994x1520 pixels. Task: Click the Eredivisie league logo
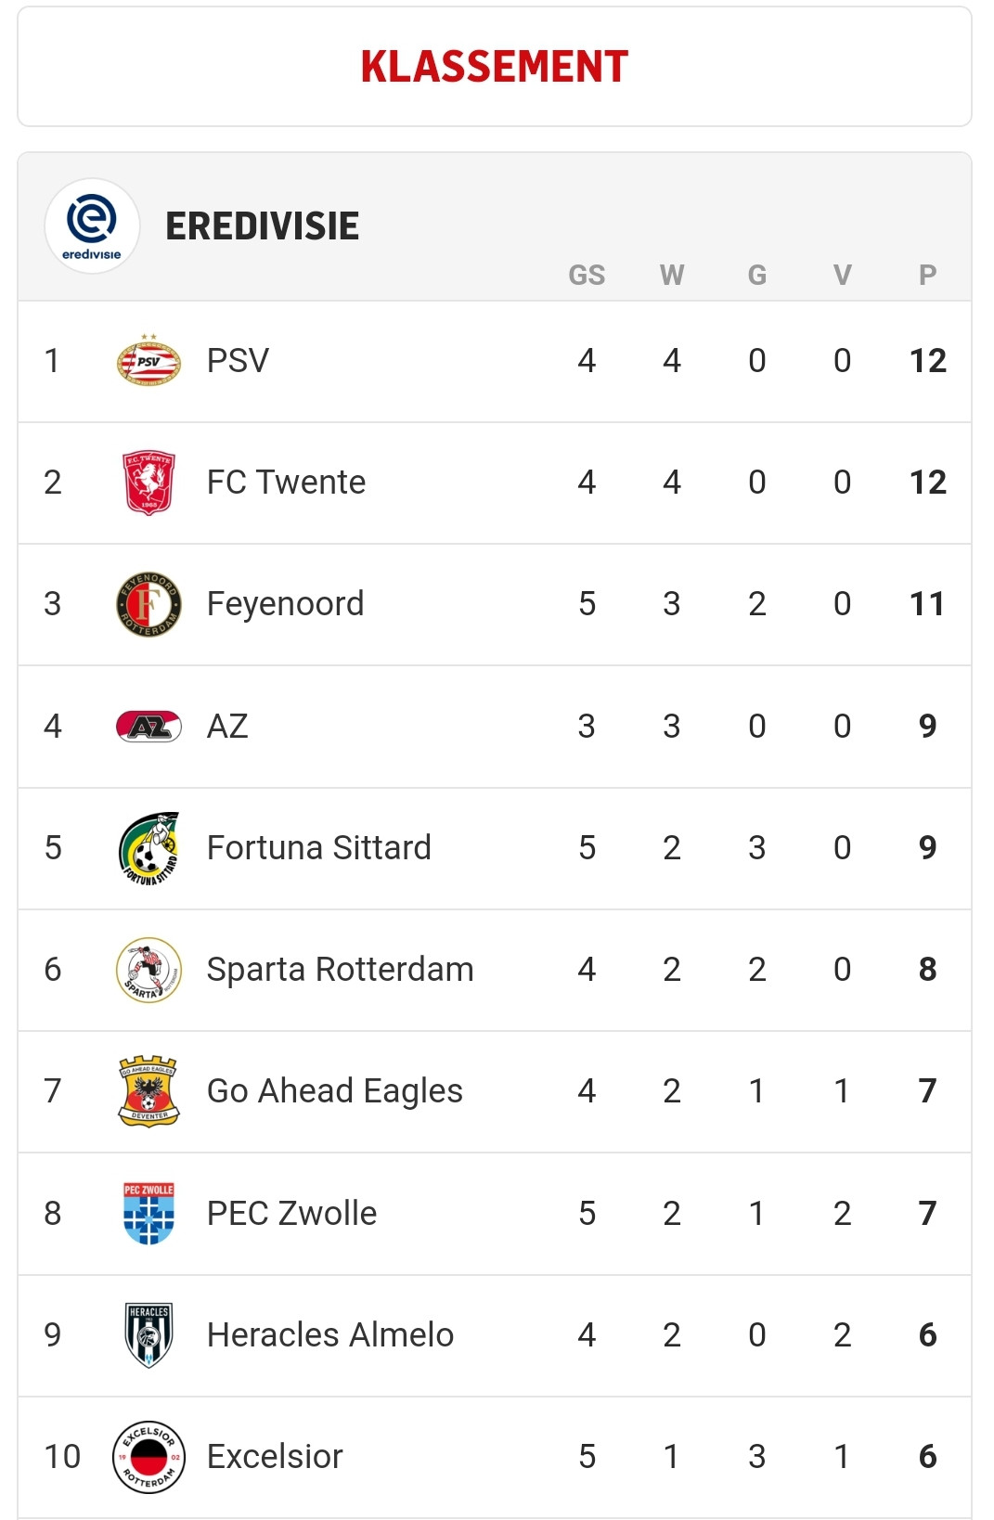pos(92,225)
